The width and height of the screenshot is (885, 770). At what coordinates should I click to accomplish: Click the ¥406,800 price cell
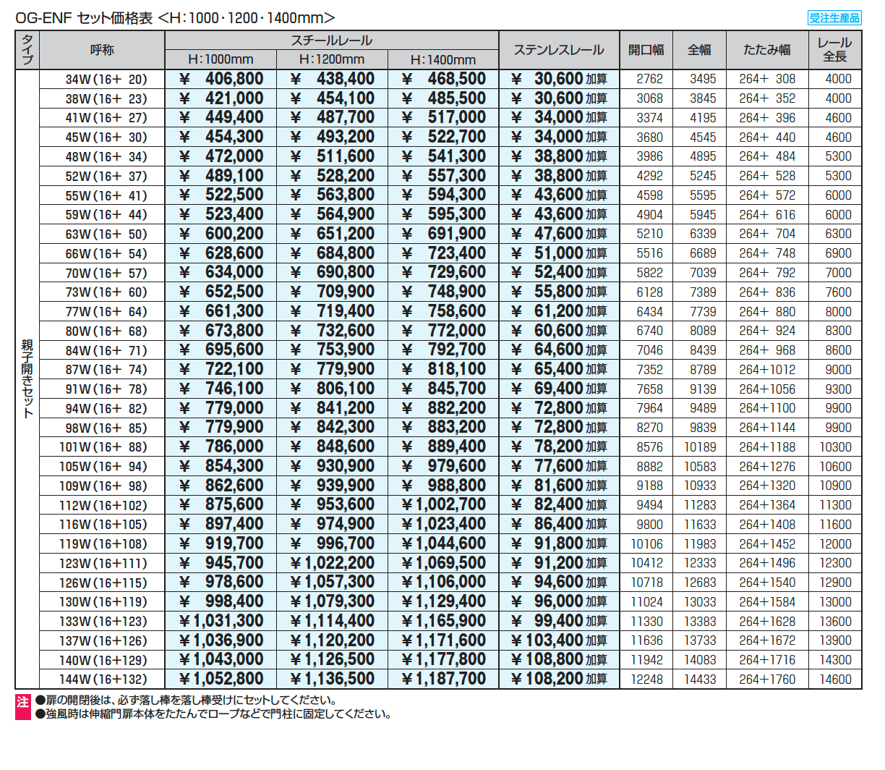221,79
